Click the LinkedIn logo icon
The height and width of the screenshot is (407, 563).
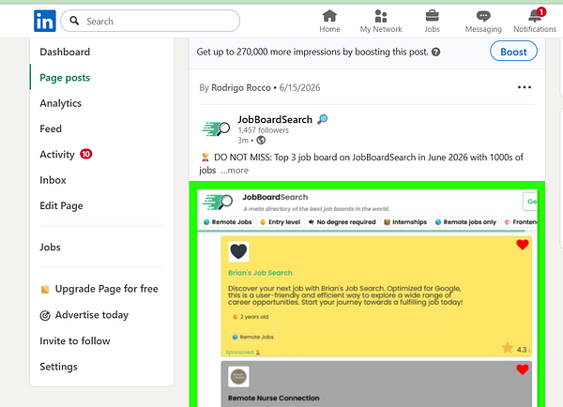[45, 21]
